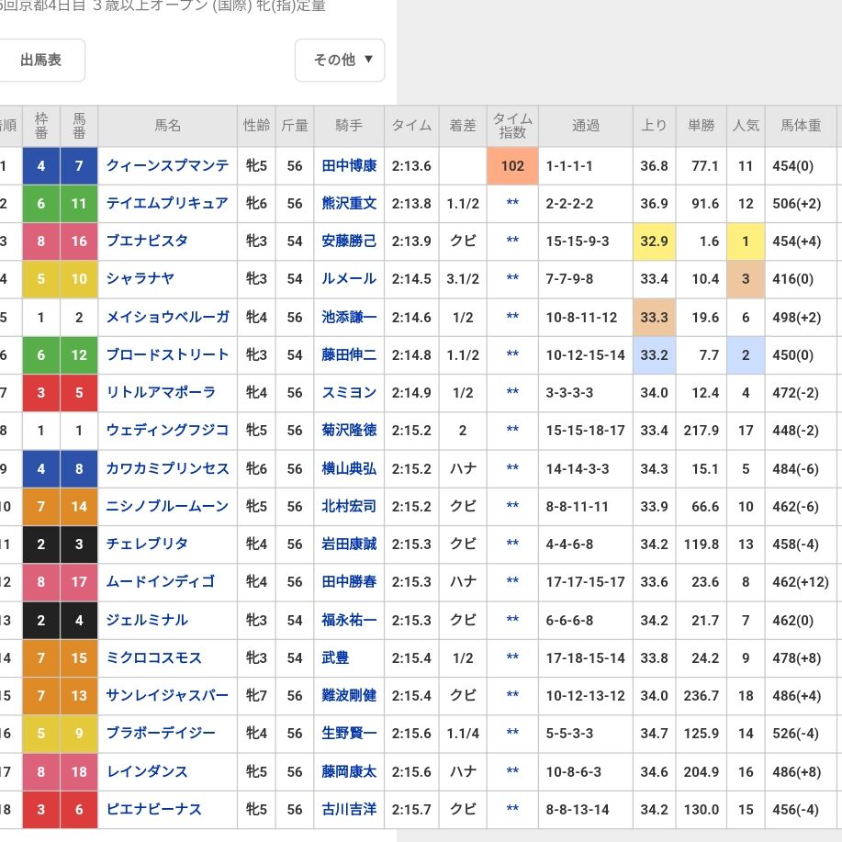Viewport: 842px width, 842px height.
Task: Open the 出馬表 button
Action: pos(40,61)
